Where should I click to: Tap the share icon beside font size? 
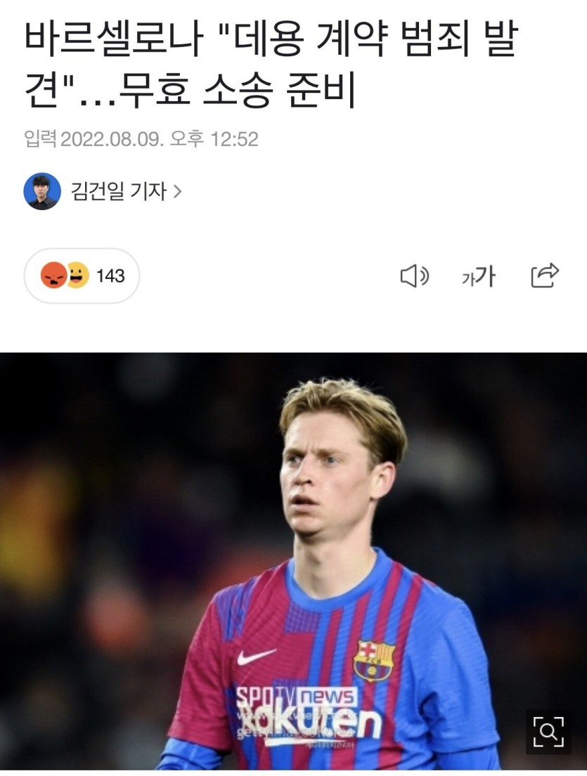(x=544, y=275)
